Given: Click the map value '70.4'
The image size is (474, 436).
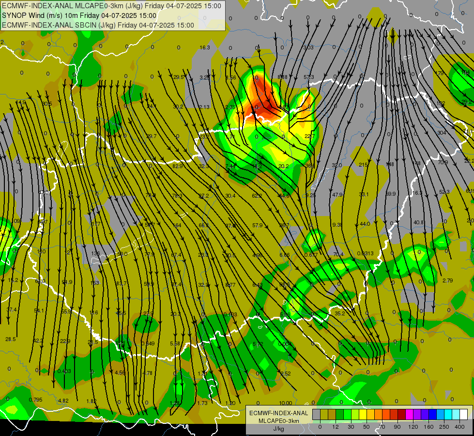Looking at the screenshot, I should pos(338,254).
